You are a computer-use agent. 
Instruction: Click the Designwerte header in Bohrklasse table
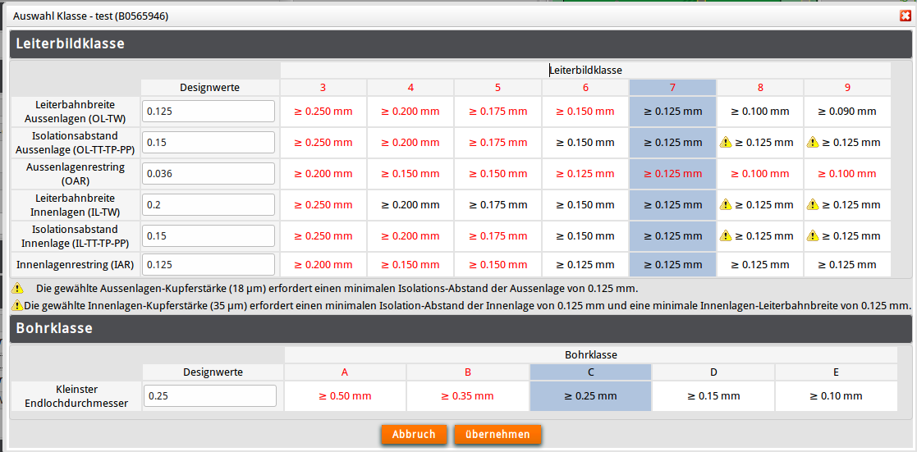213,372
